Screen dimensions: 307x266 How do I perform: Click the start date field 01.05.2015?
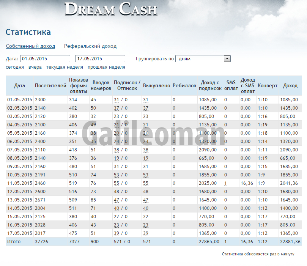coord(45,59)
